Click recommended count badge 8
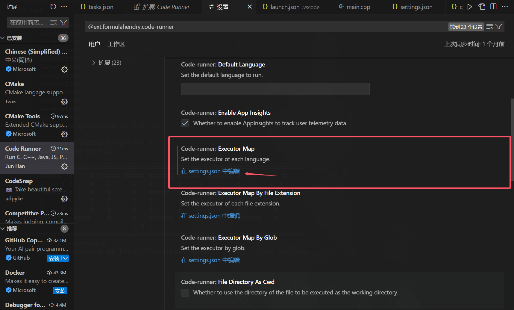The height and width of the screenshot is (310, 514). [64, 229]
